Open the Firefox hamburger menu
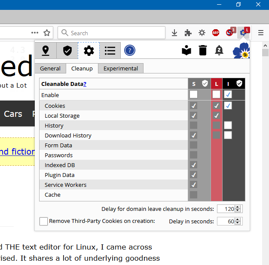Image resolution: width=269 pixels, height=265 pixels. coord(261,33)
